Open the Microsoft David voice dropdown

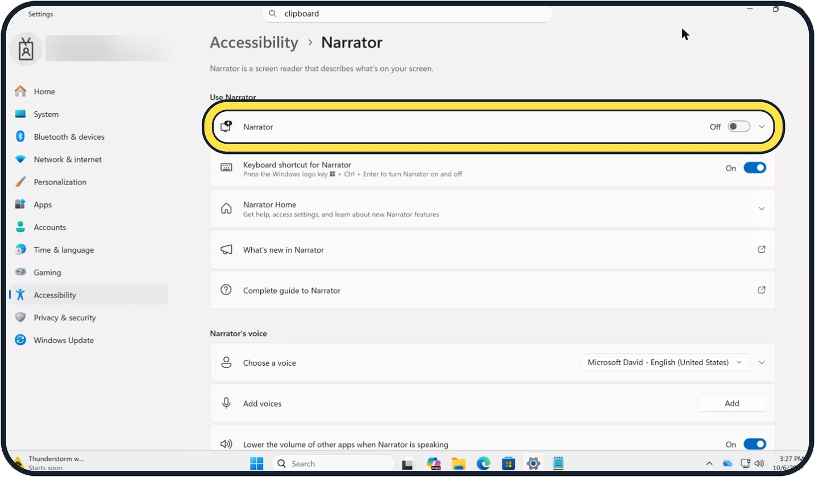[666, 362]
